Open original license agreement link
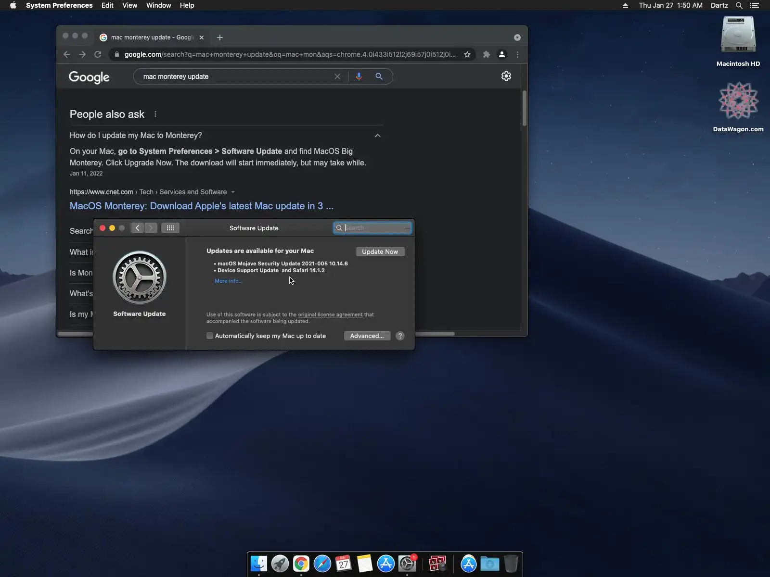 tap(330, 314)
